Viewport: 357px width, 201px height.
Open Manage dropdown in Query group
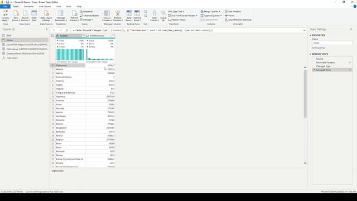[86, 20]
